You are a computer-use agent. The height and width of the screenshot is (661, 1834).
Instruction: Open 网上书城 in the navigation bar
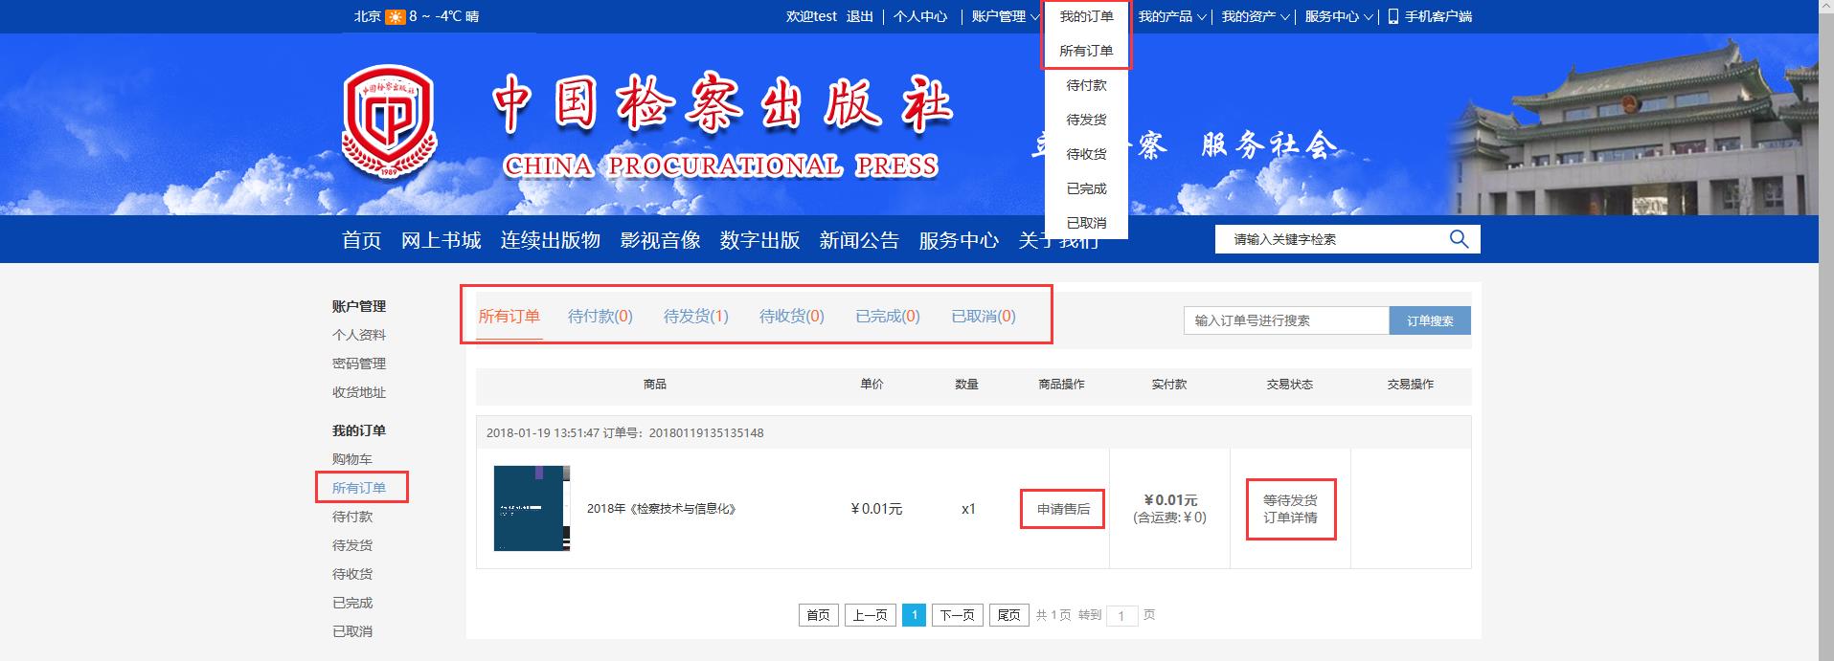[442, 240]
